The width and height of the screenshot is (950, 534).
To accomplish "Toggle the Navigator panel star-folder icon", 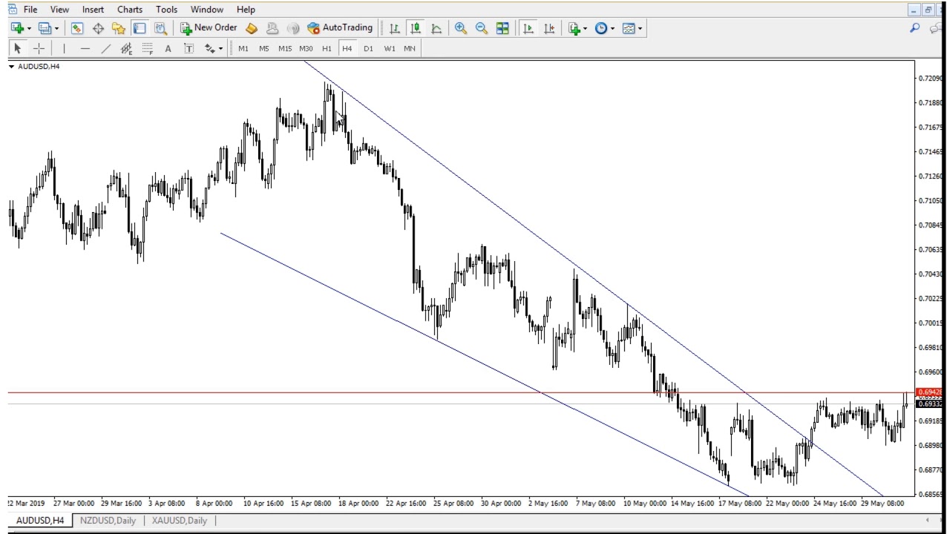I will tap(119, 28).
